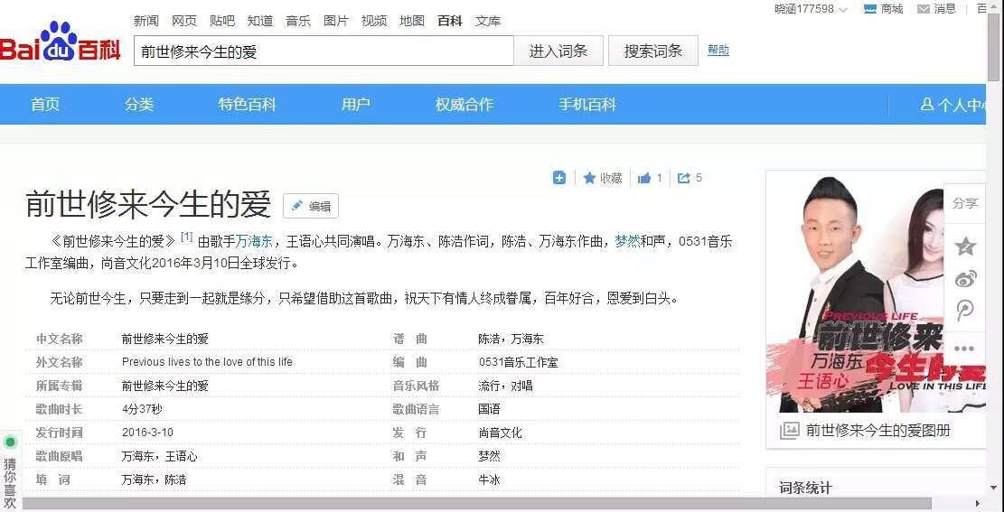Click the star 收藏 favorite icon

[590, 178]
